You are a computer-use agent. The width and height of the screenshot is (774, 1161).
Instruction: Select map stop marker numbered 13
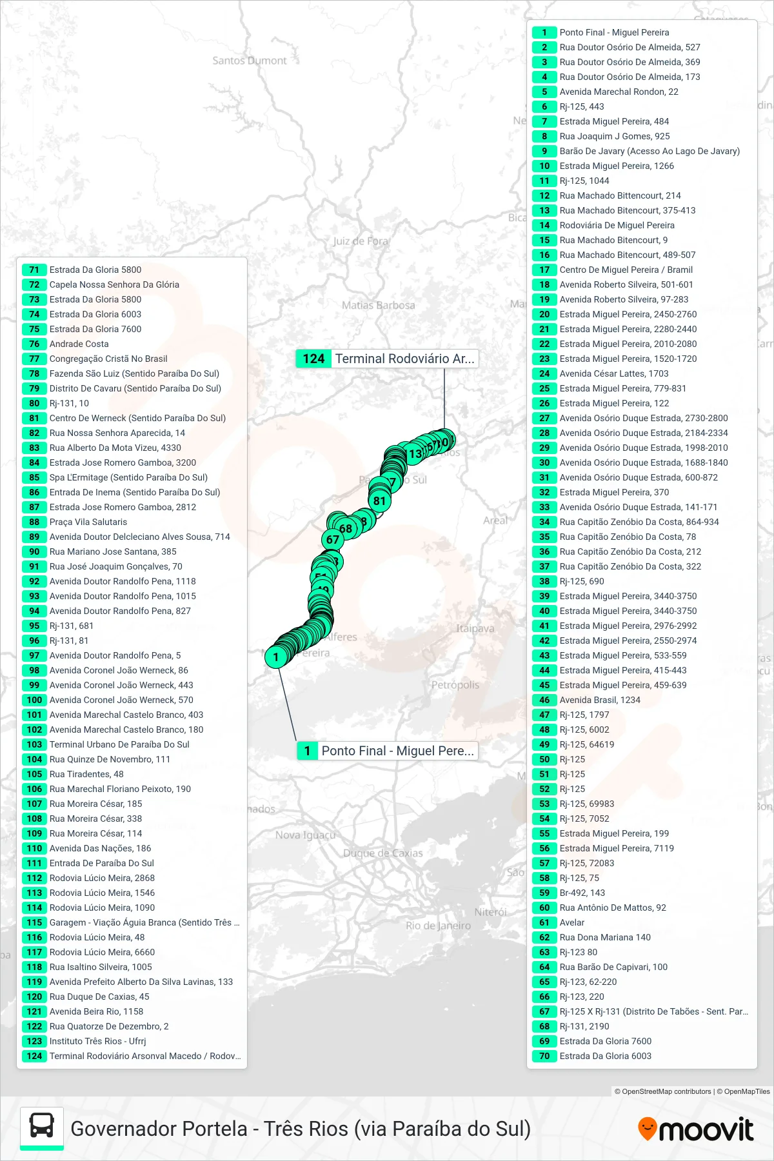pyautogui.click(x=415, y=454)
